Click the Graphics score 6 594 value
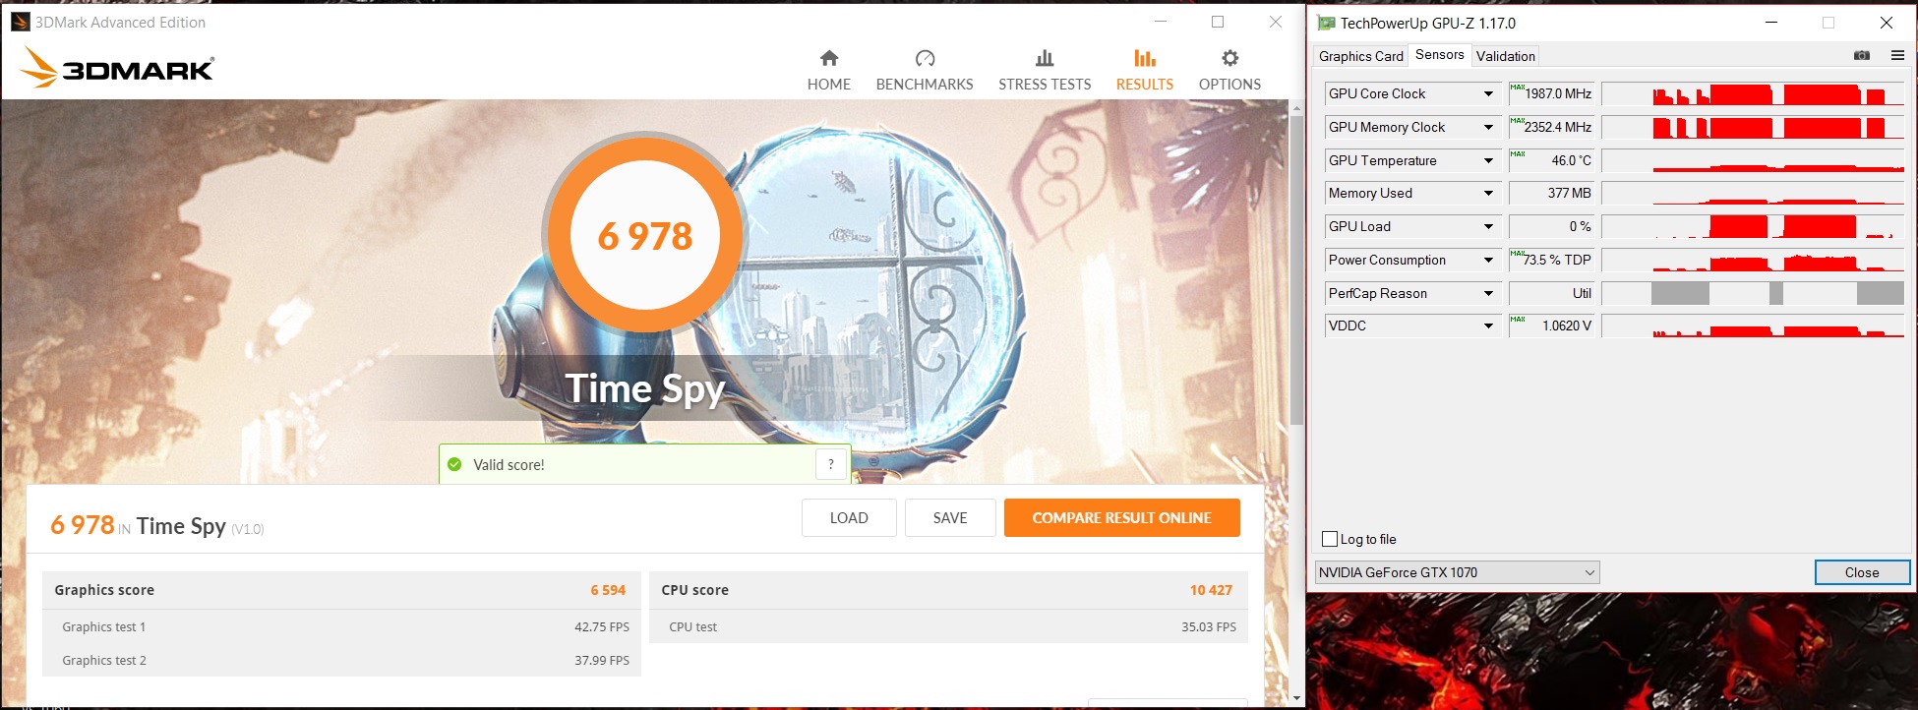1918x710 pixels. tap(608, 590)
